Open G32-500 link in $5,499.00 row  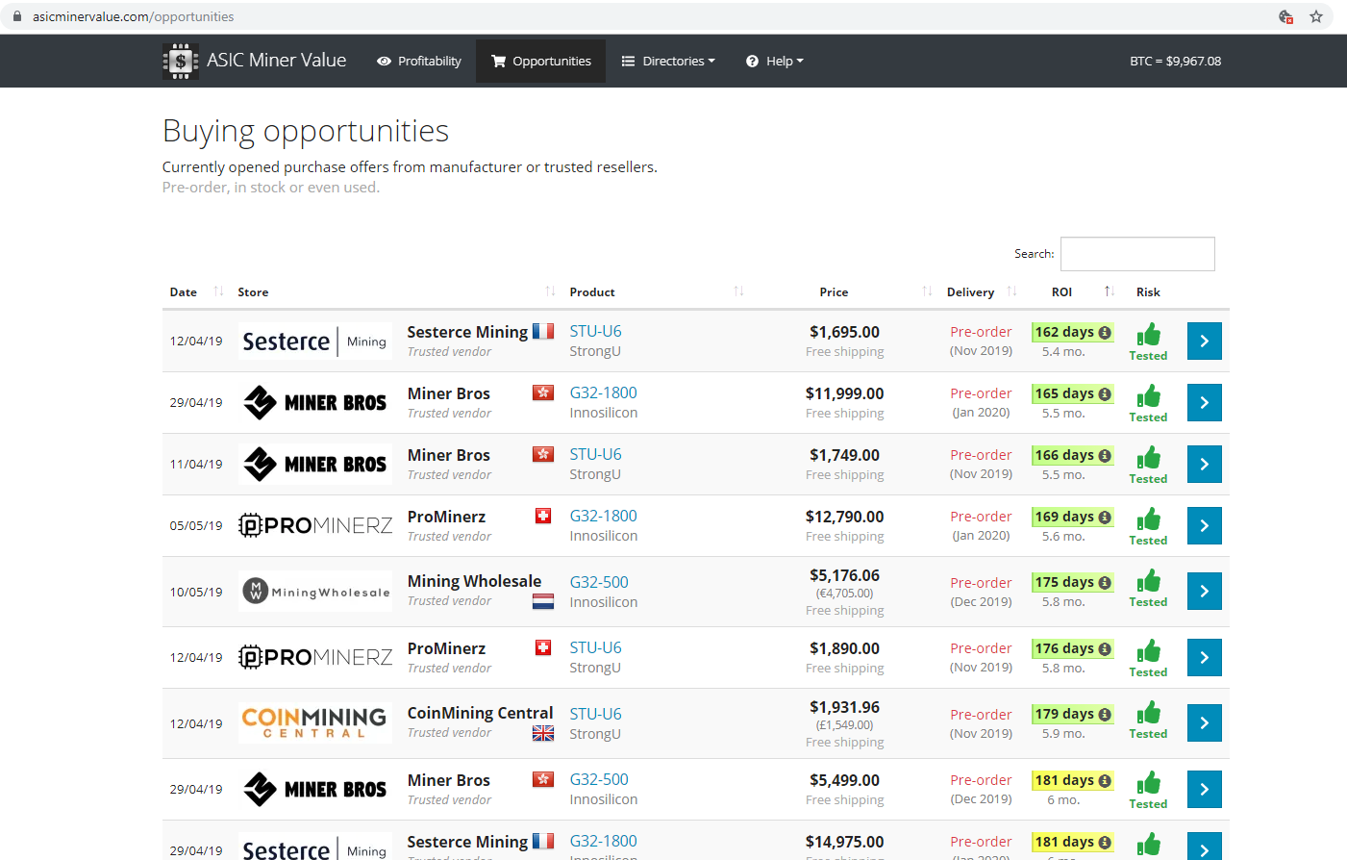599,779
